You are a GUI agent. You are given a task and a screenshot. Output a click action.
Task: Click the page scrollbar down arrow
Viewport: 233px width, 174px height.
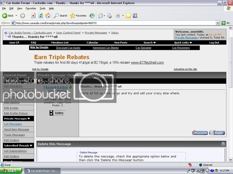(230, 160)
